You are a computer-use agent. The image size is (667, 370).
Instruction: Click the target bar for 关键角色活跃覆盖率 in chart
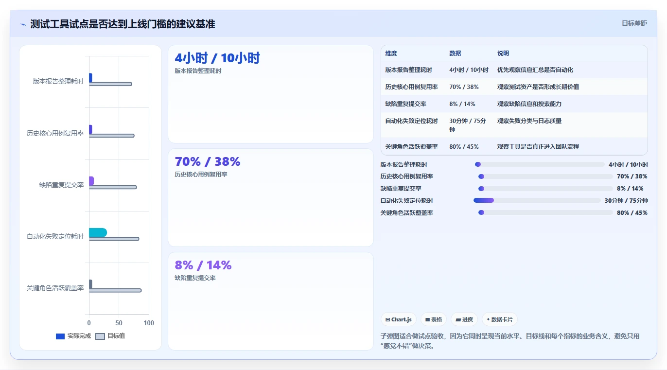pyautogui.click(x=115, y=290)
